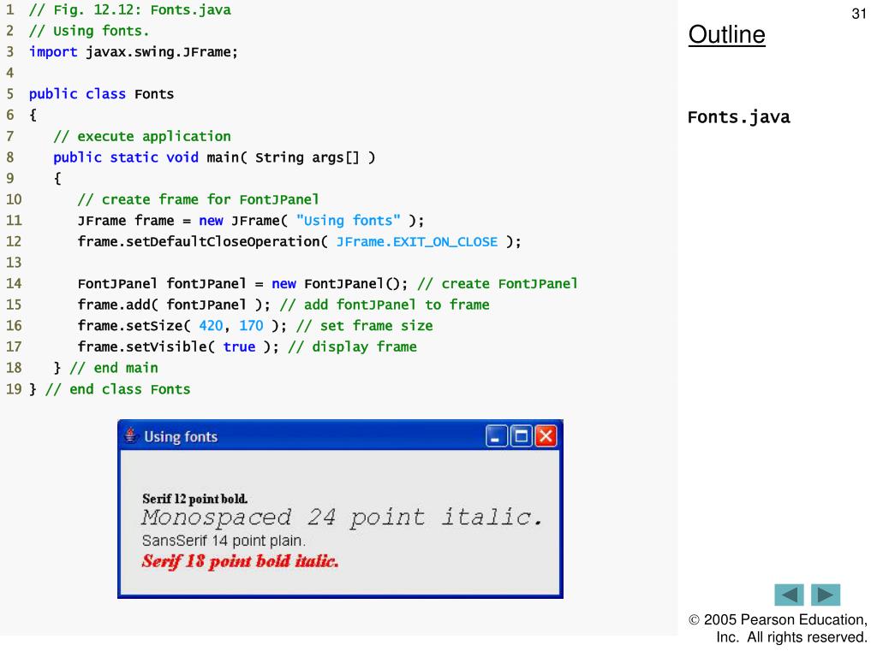Click 'public class Fonts' declaration line
This screenshot has width=877, height=657.
coord(101,94)
